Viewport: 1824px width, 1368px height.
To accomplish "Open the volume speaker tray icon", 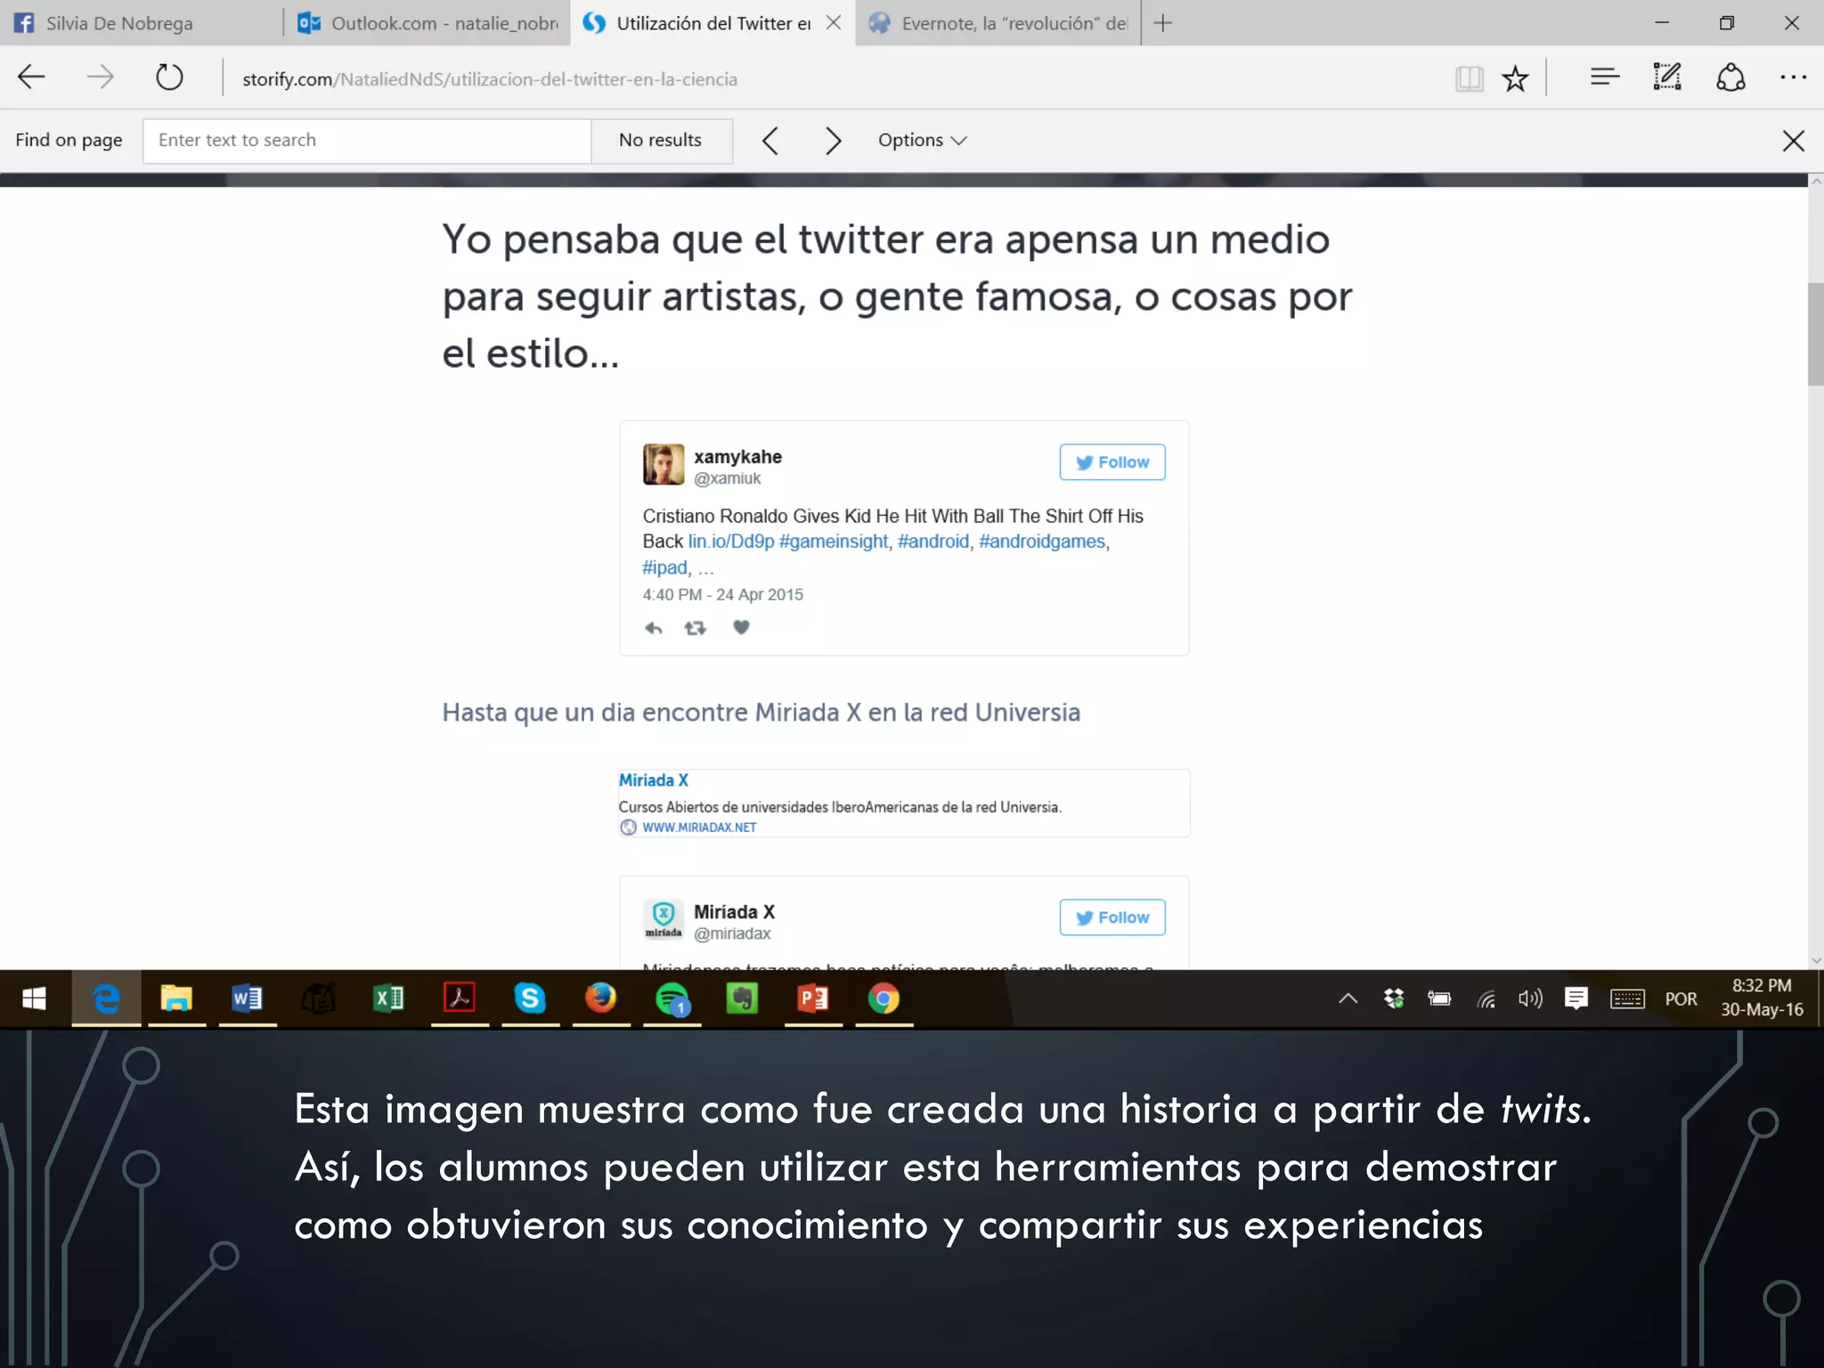I will click(x=1530, y=998).
